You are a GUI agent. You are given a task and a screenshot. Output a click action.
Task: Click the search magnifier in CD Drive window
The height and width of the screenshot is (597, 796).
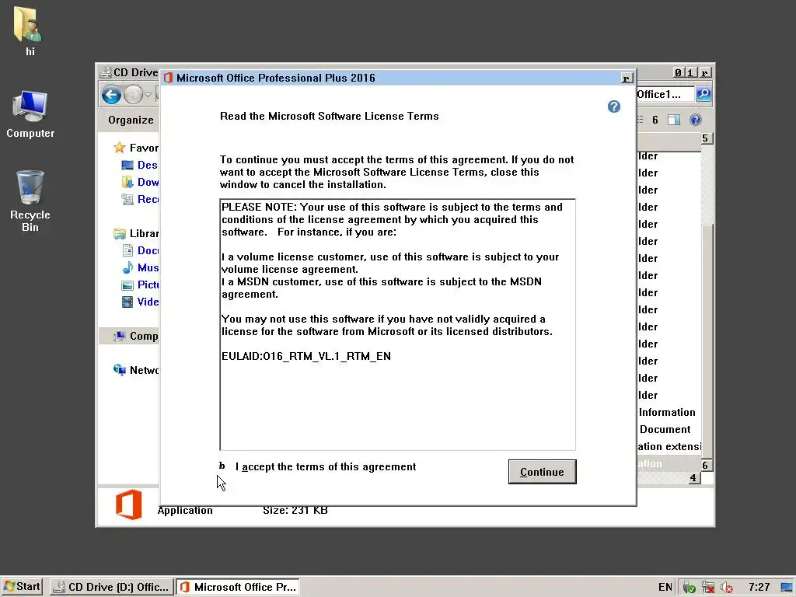(703, 94)
